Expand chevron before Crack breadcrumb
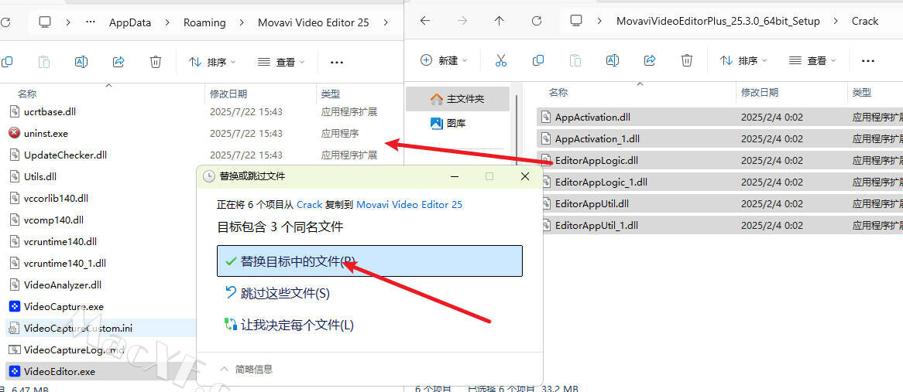The height and width of the screenshot is (392, 903). coord(835,22)
